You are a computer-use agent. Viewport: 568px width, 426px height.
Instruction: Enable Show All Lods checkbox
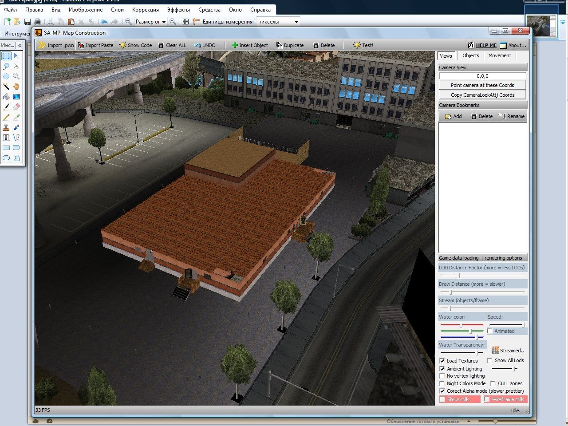coord(490,360)
